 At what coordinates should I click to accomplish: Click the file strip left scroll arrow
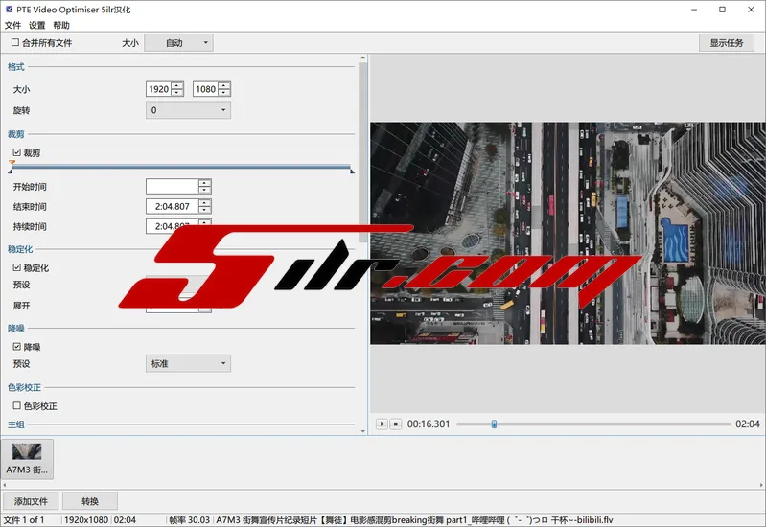click(x=5, y=485)
